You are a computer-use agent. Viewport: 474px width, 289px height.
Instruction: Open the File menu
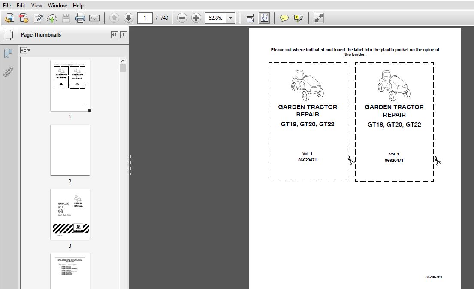coord(7,6)
